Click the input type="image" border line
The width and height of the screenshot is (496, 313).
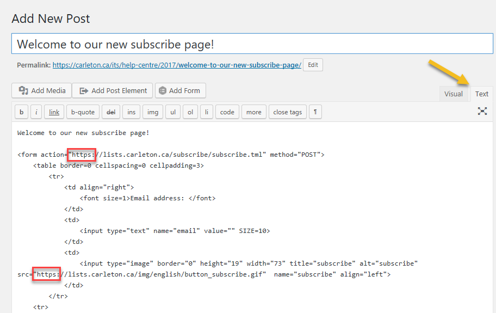pos(249,263)
